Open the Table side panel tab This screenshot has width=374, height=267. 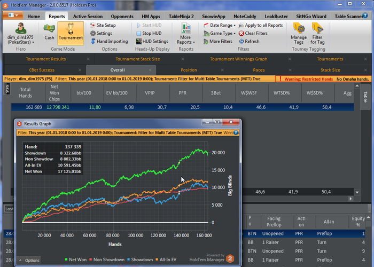(365, 97)
